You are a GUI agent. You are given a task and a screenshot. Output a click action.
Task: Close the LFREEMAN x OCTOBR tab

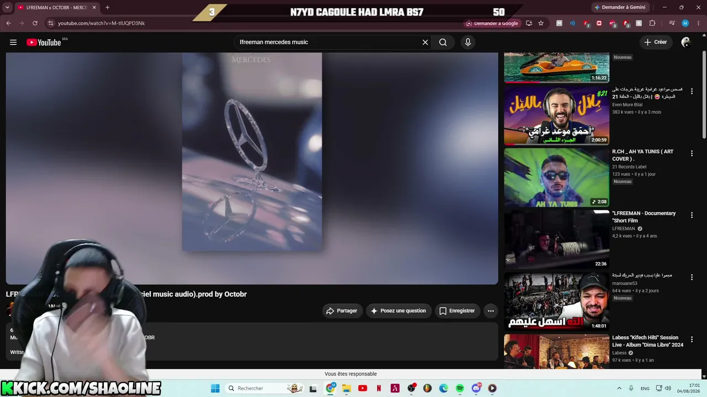pos(94,8)
